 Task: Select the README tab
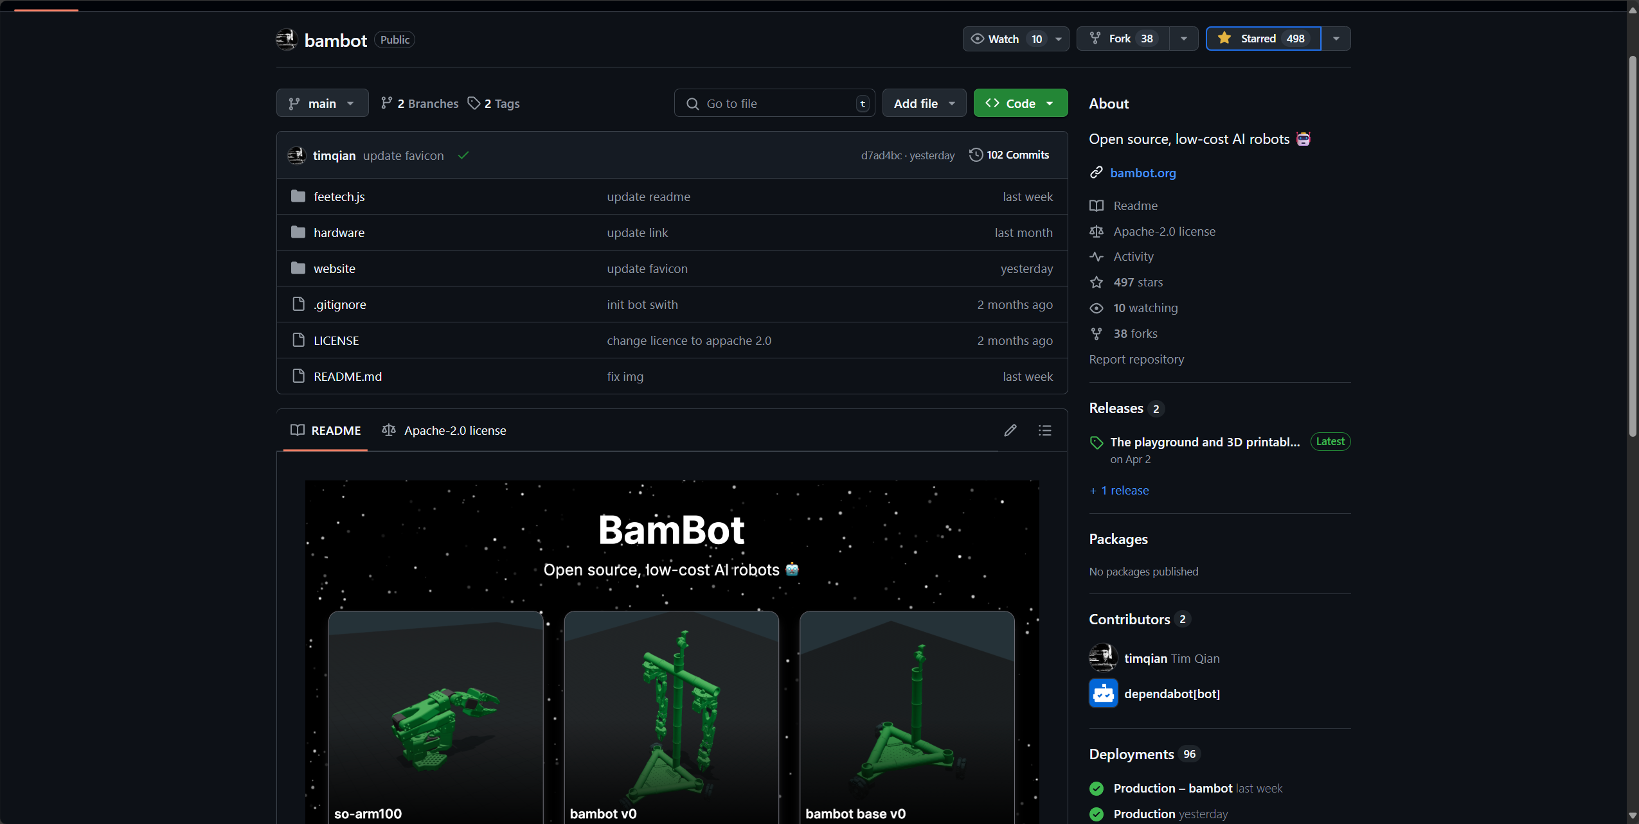pos(326,430)
